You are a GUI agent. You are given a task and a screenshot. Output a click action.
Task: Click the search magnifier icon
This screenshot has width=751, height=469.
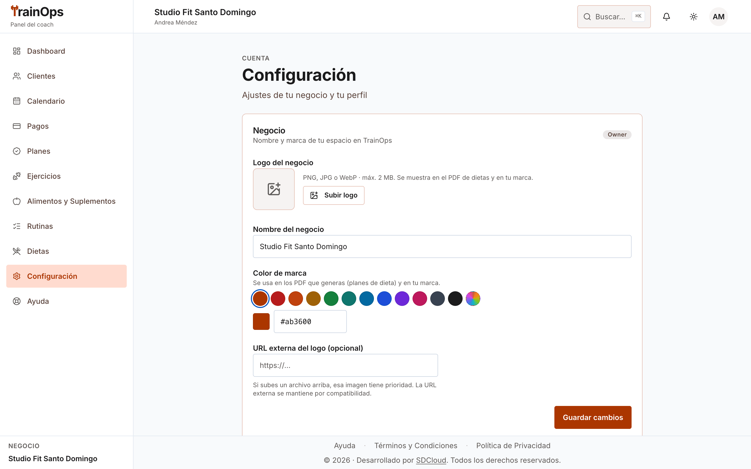[587, 17]
